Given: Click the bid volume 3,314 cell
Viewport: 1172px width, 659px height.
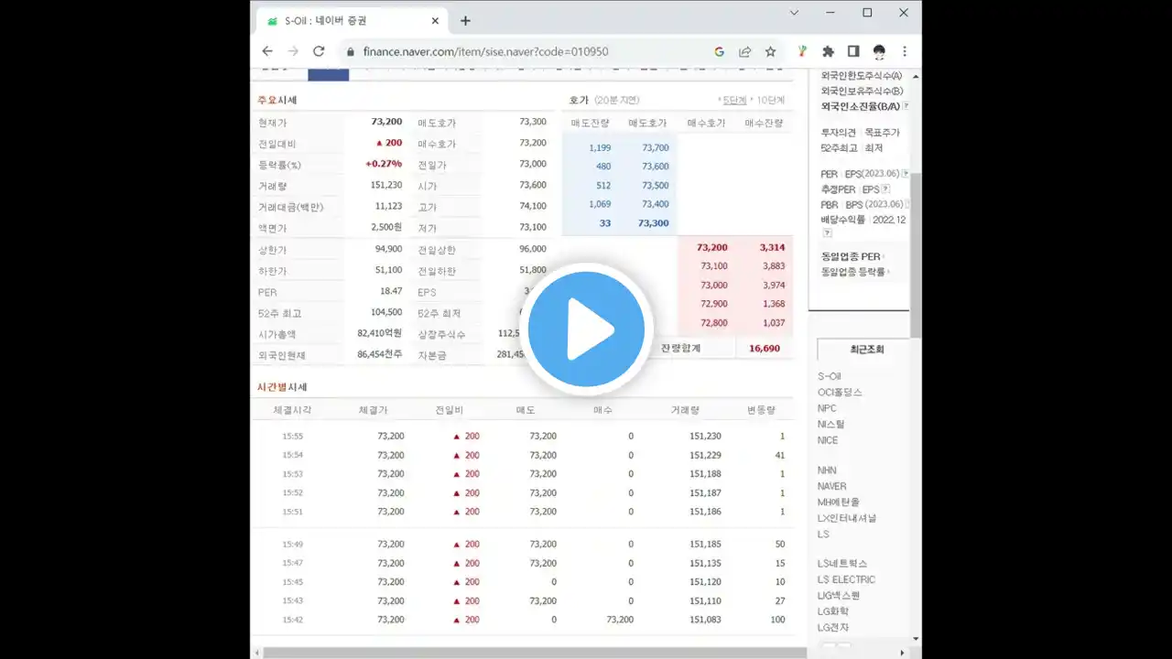Looking at the screenshot, I should coord(772,248).
